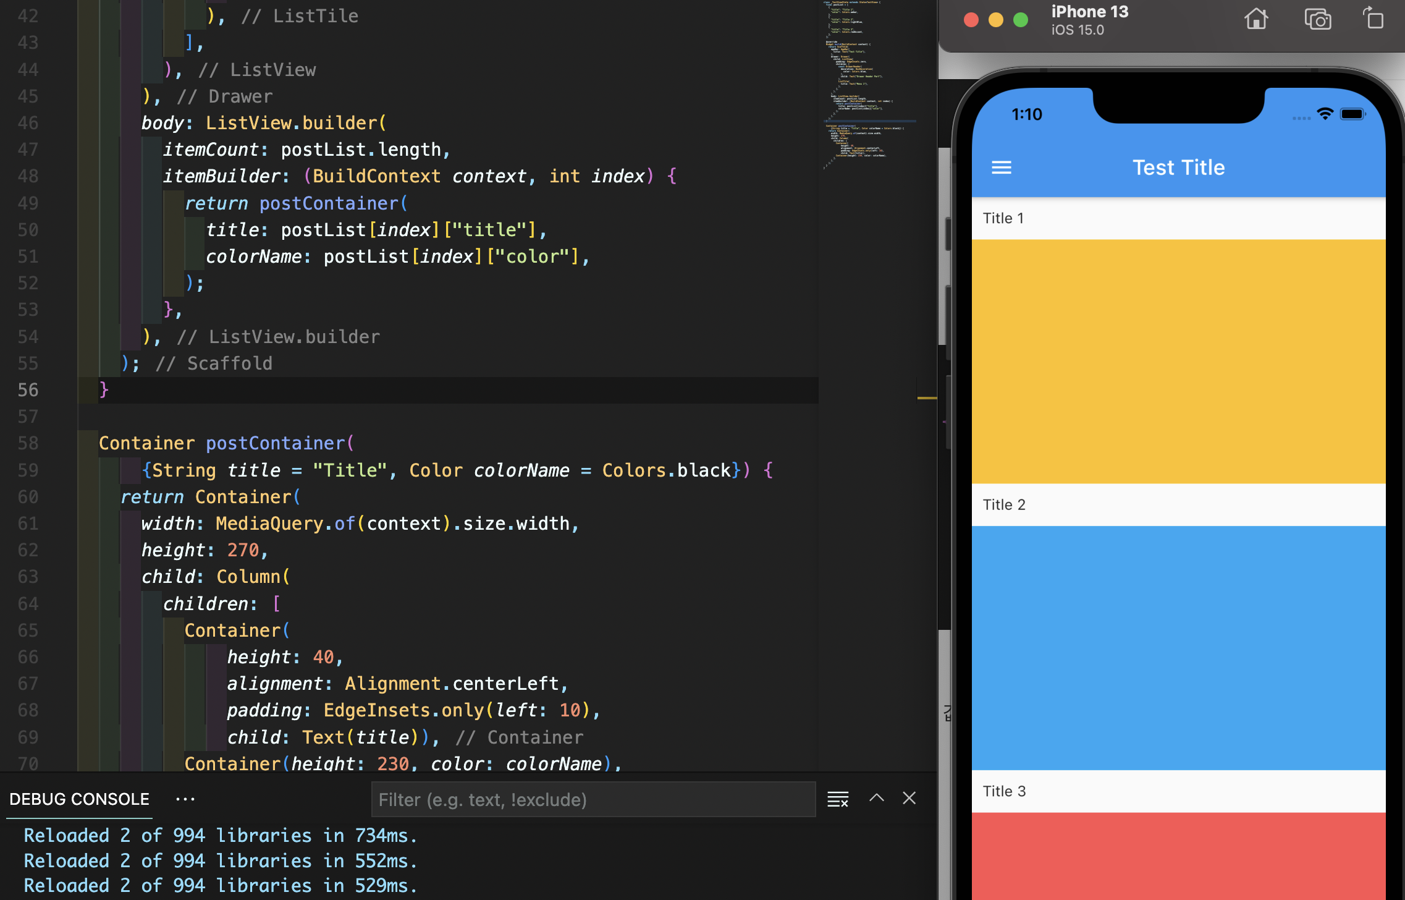The height and width of the screenshot is (900, 1405).
Task: Rotate the simulator device
Action: 1373,19
